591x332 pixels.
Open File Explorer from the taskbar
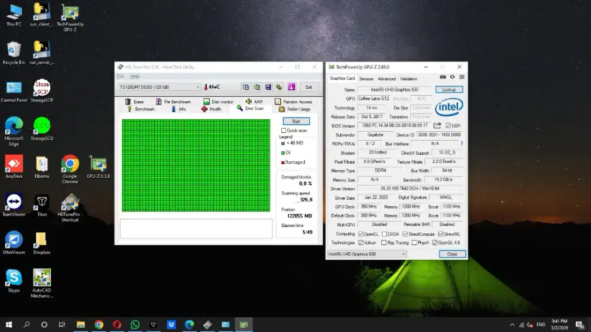(80, 324)
